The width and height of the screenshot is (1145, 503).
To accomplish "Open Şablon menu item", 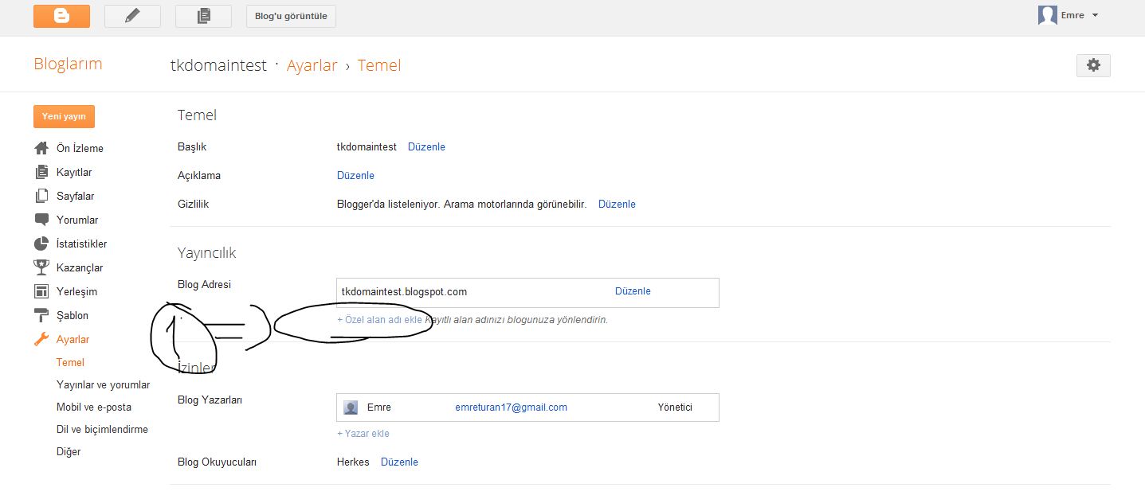I will (73, 315).
